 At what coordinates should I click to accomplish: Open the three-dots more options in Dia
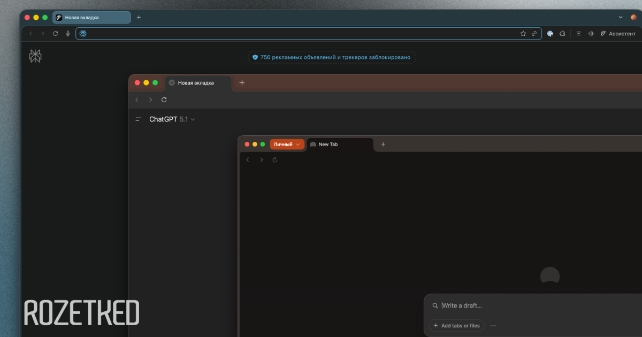(x=493, y=325)
